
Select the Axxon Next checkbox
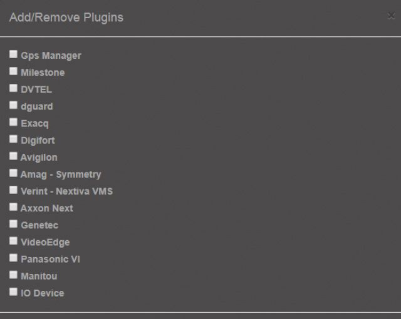(13, 206)
